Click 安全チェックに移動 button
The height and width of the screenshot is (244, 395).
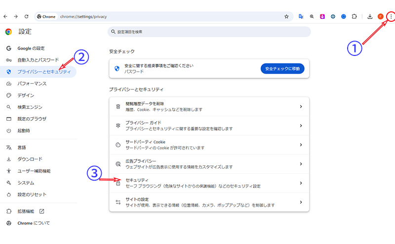282,68
